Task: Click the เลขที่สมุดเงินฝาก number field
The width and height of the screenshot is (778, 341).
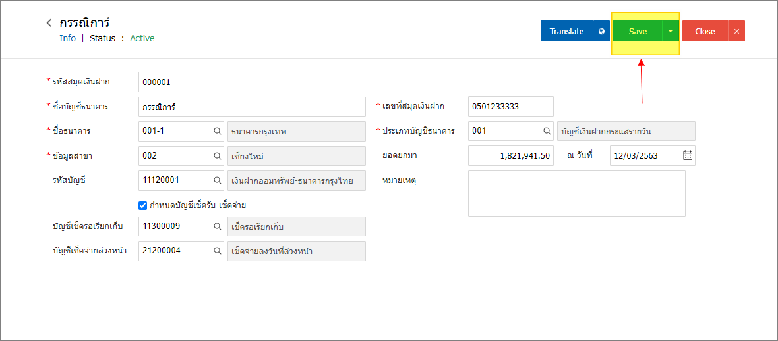Action: click(510, 107)
